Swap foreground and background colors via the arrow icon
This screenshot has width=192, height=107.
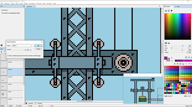(x=172, y=58)
